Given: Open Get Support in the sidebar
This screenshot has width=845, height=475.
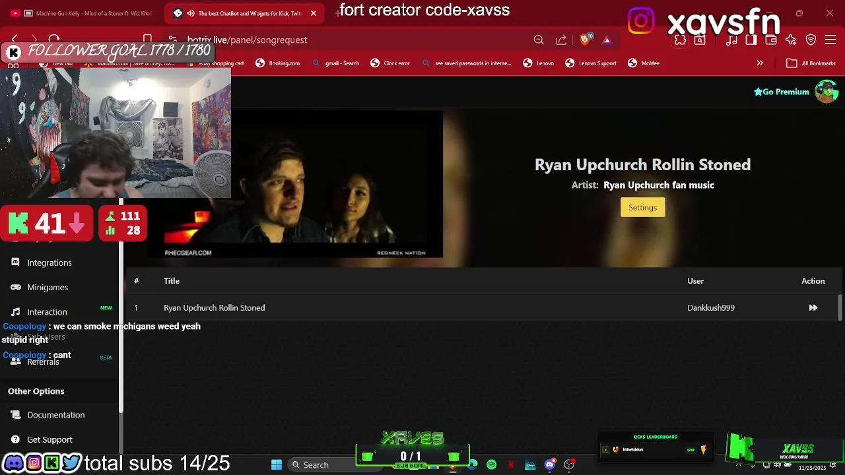Looking at the screenshot, I should coord(50,439).
